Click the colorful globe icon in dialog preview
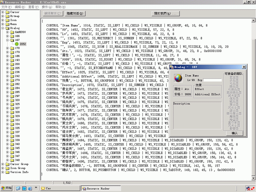This screenshot has height=192, width=256. click(178, 79)
